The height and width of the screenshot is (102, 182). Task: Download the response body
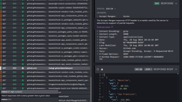102,69
